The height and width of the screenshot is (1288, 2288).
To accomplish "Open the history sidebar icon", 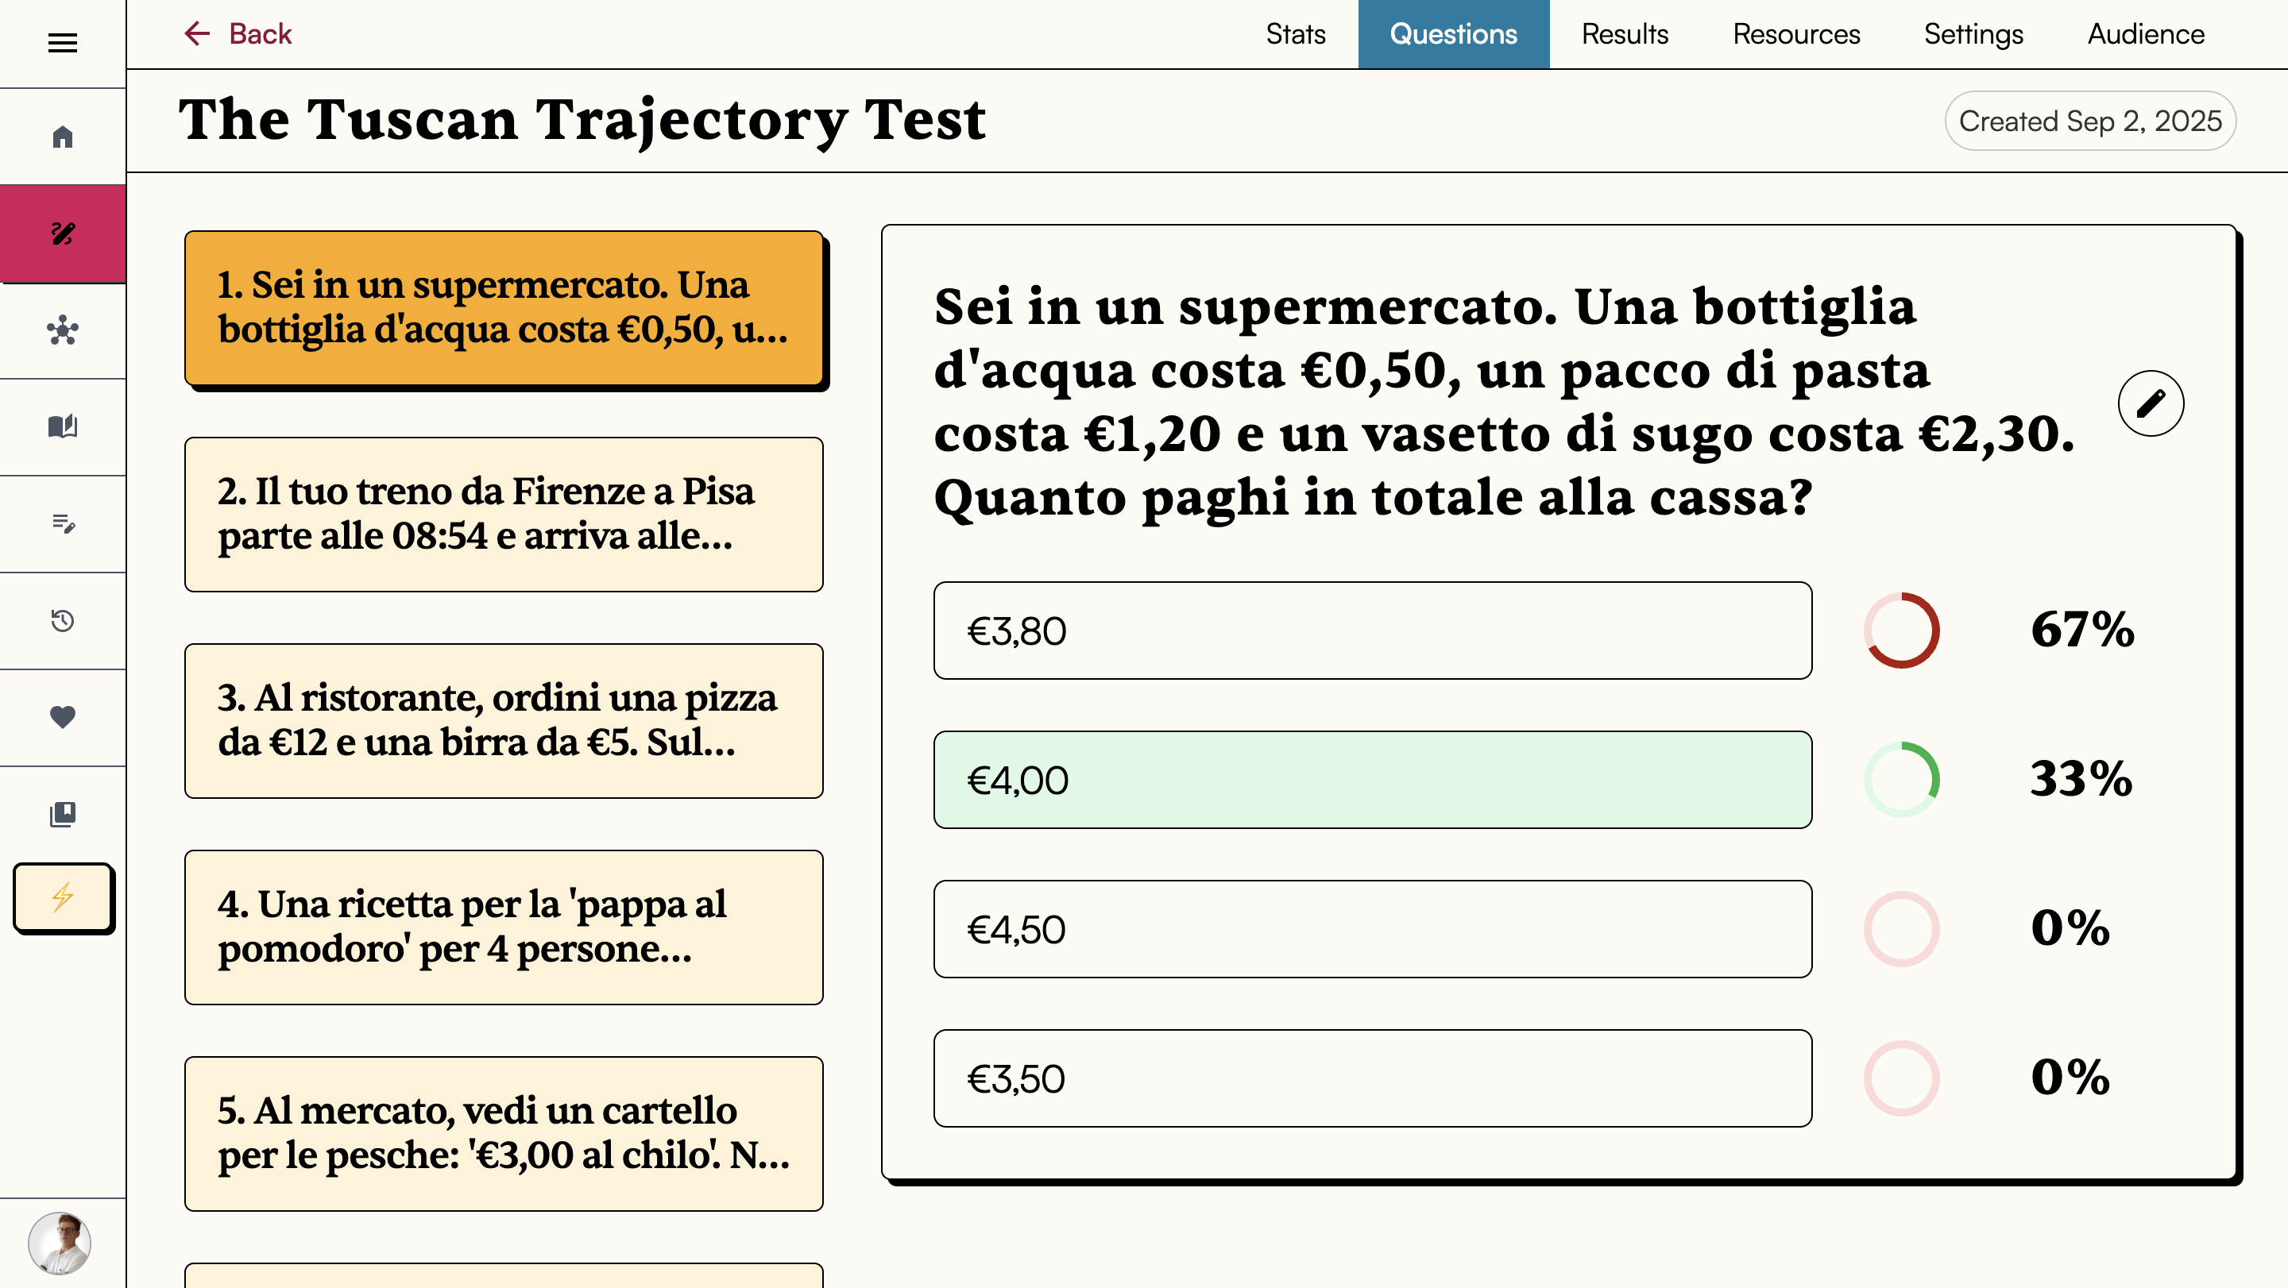I will click(x=62, y=620).
